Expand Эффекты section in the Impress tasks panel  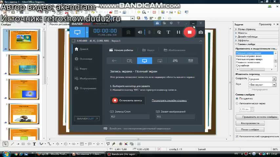coord(243,41)
